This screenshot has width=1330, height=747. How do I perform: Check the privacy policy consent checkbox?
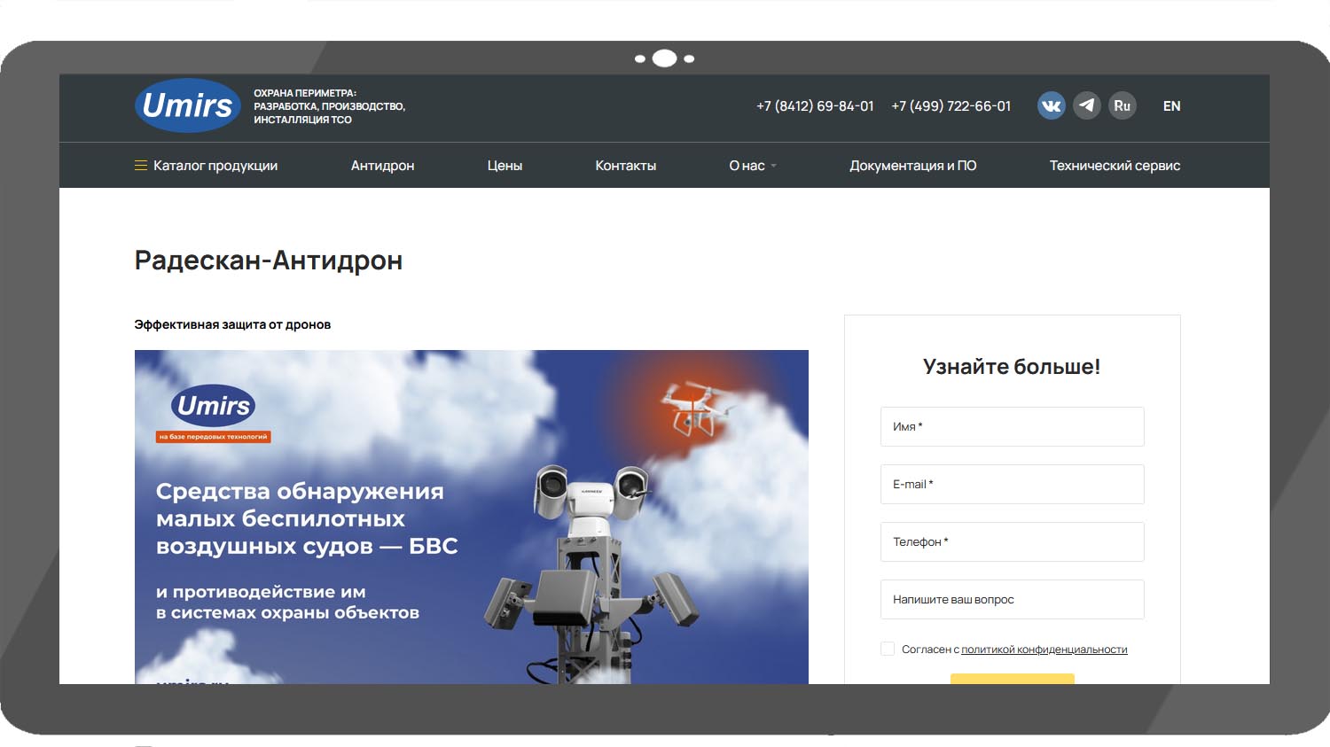pos(888,649)
